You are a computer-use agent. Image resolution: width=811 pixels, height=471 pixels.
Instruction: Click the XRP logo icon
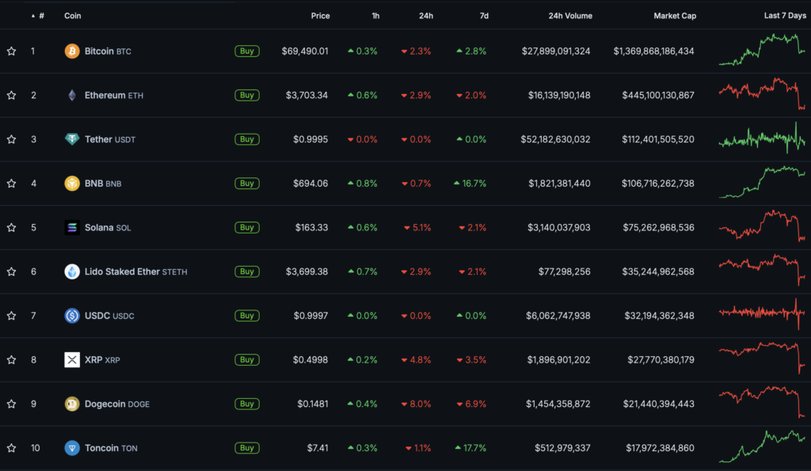click(x=72, y=360)
